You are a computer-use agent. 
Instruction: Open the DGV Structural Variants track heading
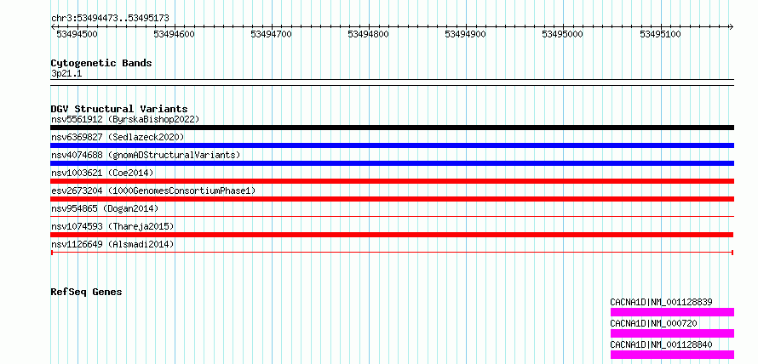click(x=119, y=109)
